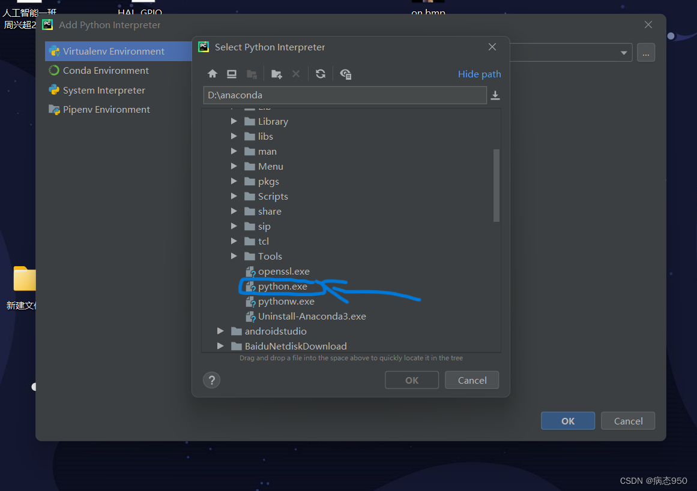Cancel the Add Python Interpreter dialog
697x491 pixels.
coord(628,421)
